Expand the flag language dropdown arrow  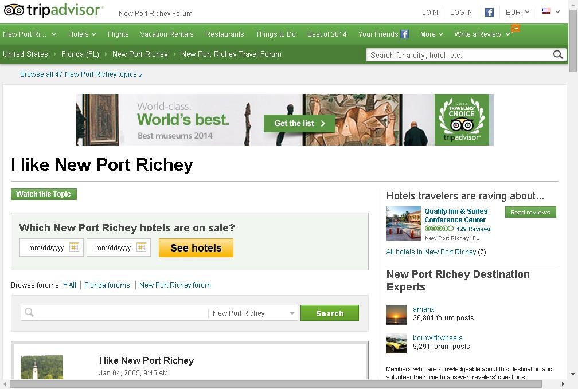click(558, 12)
